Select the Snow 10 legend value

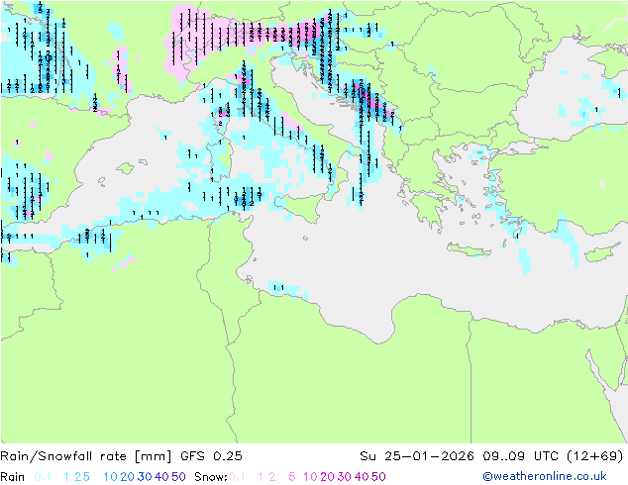310,477
